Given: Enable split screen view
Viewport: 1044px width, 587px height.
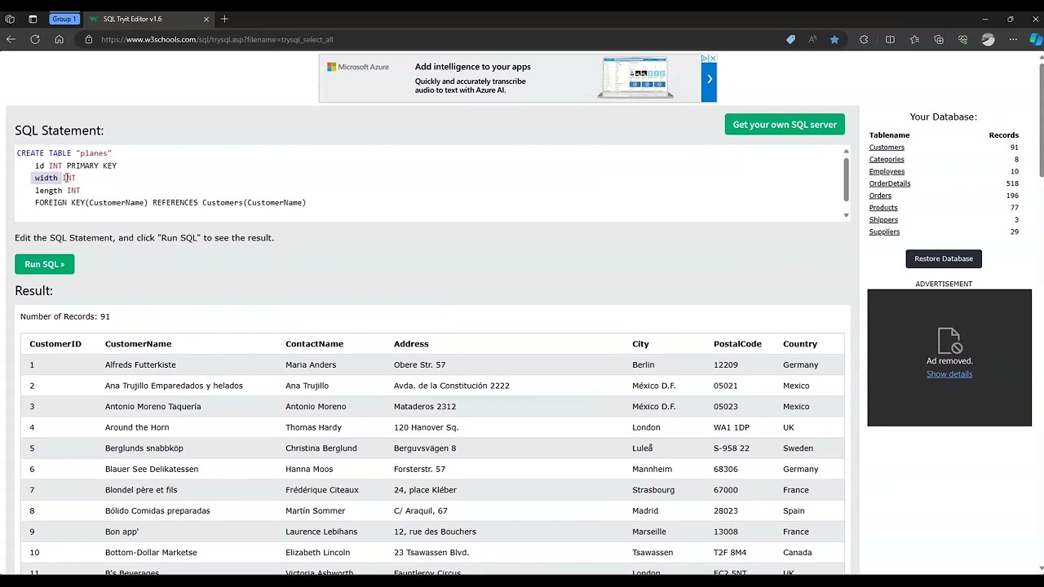Looking at the screenshot, I should coord(890,39).
